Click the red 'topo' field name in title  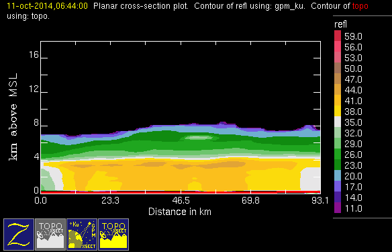point(360,6)
